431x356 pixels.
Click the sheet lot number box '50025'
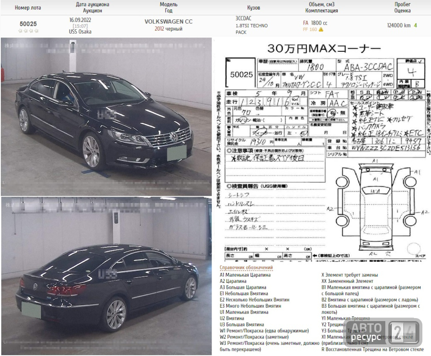[x=241, y=73]
